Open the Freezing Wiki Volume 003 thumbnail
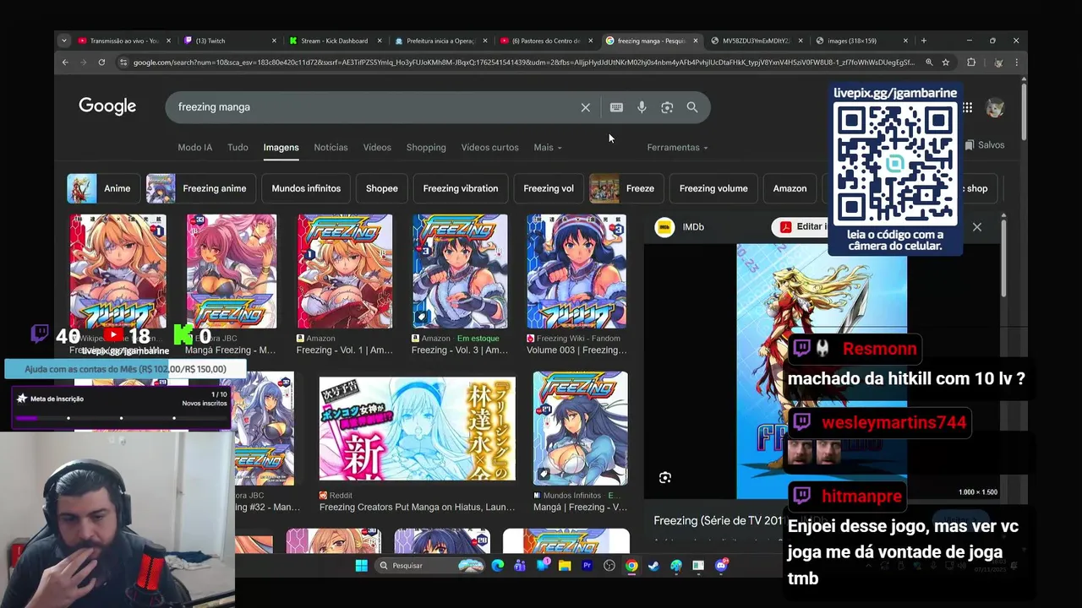This screenshot has width=1082, height=608. tap(577, 271)
